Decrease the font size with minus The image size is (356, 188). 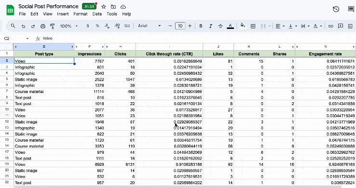[x=170, y=26]
